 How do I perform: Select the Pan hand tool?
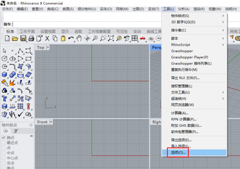pyautogui.click(x=79, y=38)
